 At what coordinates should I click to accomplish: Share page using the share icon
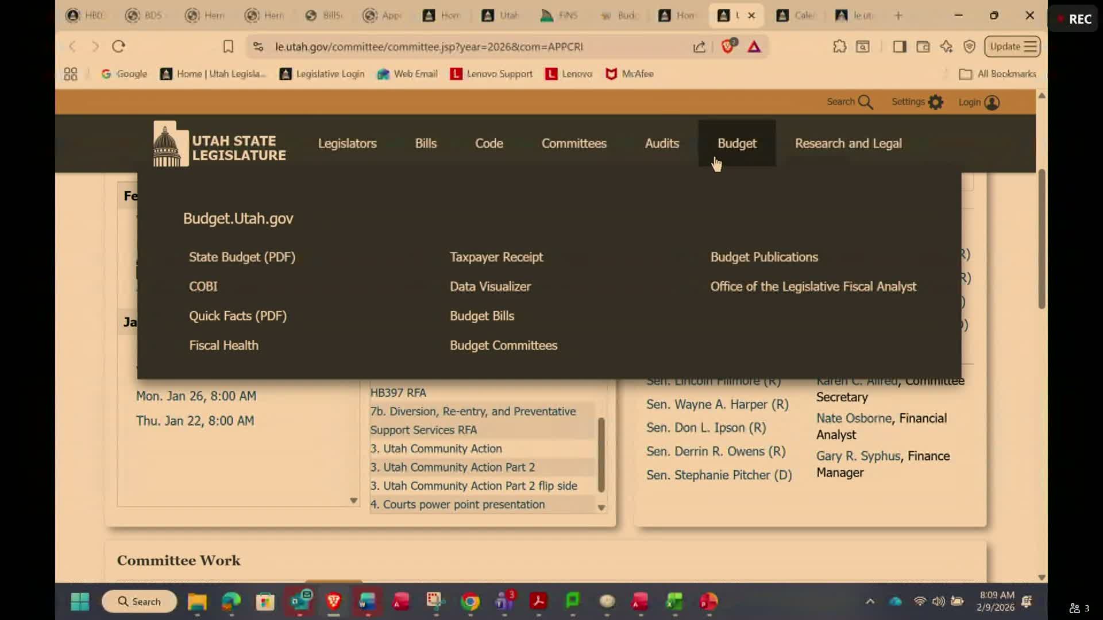coord(699,46)
